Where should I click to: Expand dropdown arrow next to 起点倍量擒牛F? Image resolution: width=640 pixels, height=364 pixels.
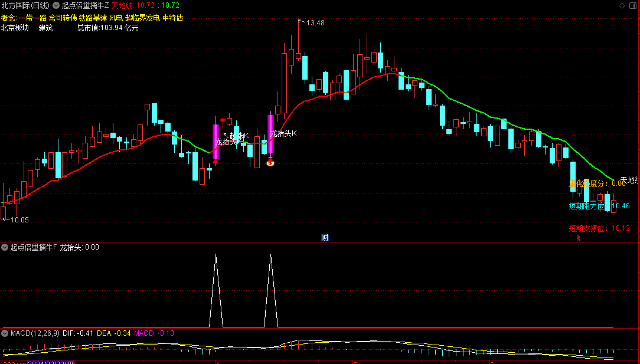[5, 247]
